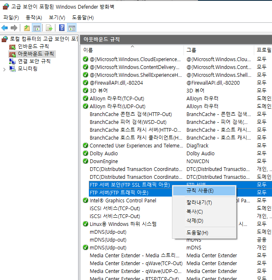Click the Back arrow toolbar icon
Image resolution: width=272 pixels, height=280 pixels.
coord(5,28)
